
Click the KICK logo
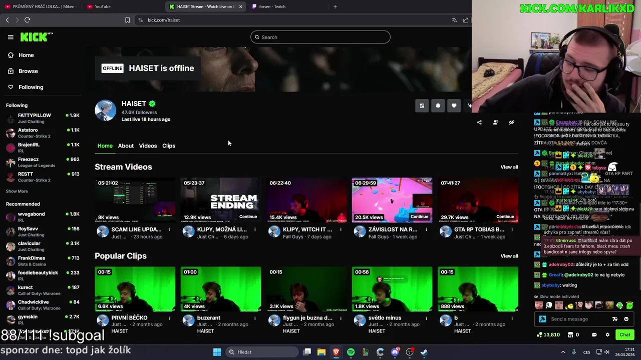click(x=36, y=37)
